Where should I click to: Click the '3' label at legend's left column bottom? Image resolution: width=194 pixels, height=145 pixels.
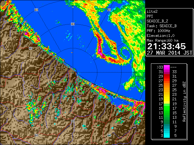[x=162, y=136]
